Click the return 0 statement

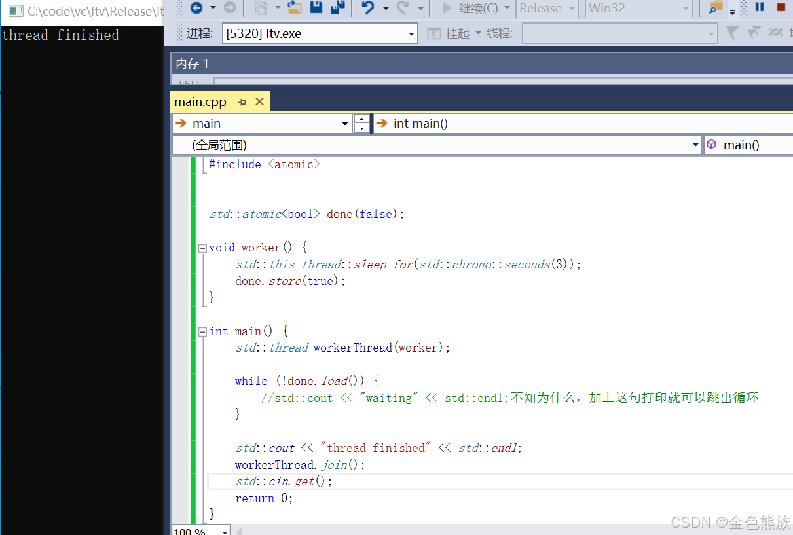pos(264,498)
